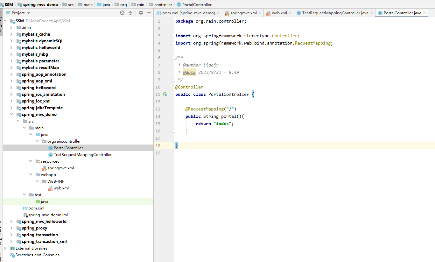The width and height of the screenshot is (435, 262).
Task: Open the Project view dropdown
Action: click(x=29, y=13)
